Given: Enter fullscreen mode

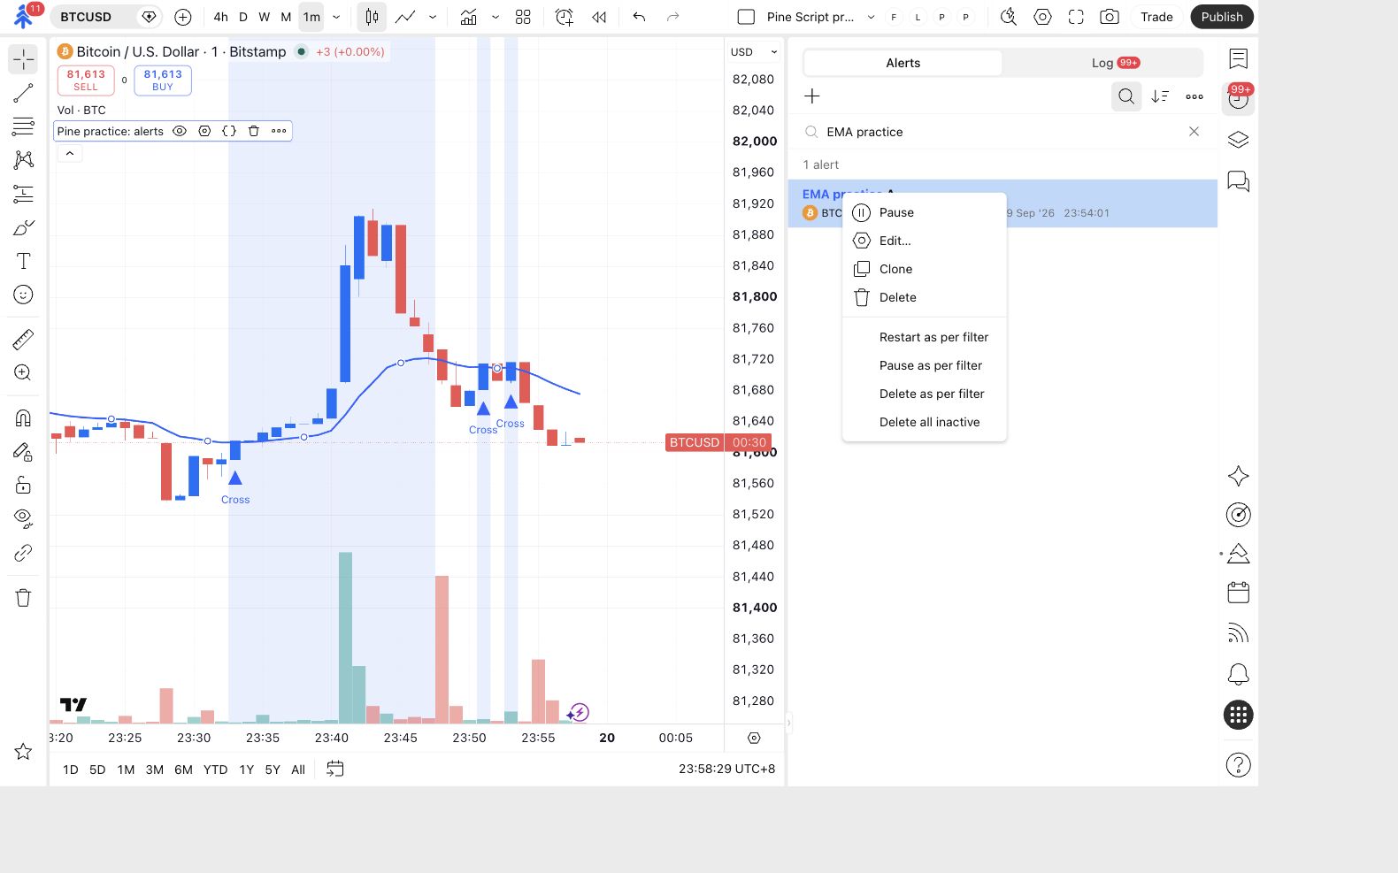Looking at the screenshot, I should 1076,17.
